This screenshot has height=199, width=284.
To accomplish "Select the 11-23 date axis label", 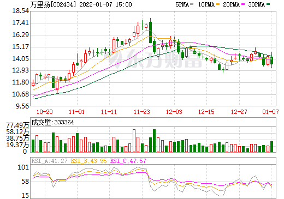I will click(142, 112).
